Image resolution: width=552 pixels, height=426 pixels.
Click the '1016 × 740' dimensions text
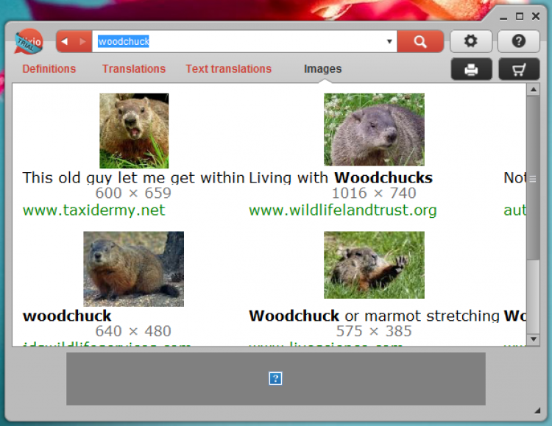point(374,194)
